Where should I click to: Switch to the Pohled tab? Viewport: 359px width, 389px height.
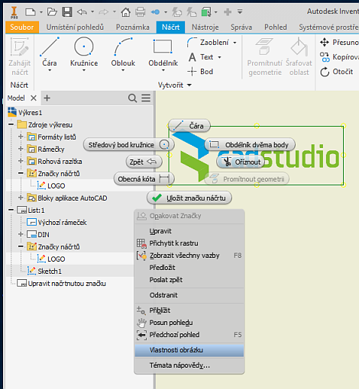[276, 27]
